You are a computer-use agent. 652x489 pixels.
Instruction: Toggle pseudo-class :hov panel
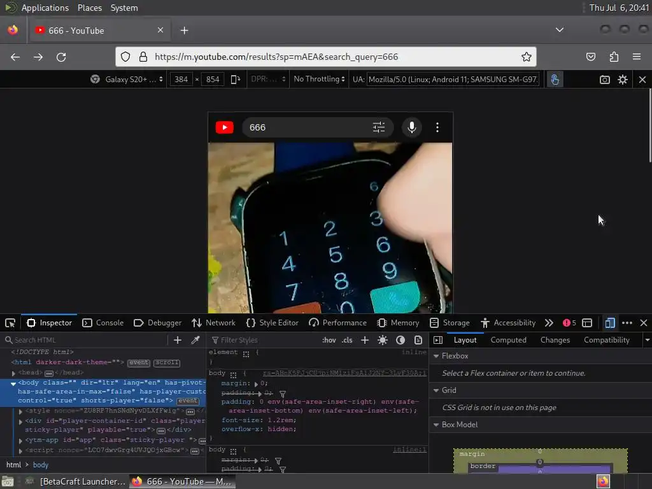(329, 340)
